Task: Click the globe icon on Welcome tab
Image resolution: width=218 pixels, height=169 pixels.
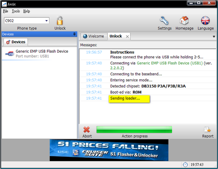Action: click(x=85, y=36)
